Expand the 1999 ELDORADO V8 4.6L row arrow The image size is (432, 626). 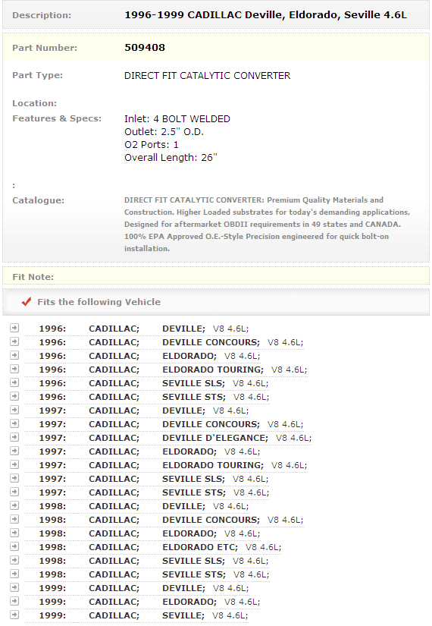click(14, 601)
